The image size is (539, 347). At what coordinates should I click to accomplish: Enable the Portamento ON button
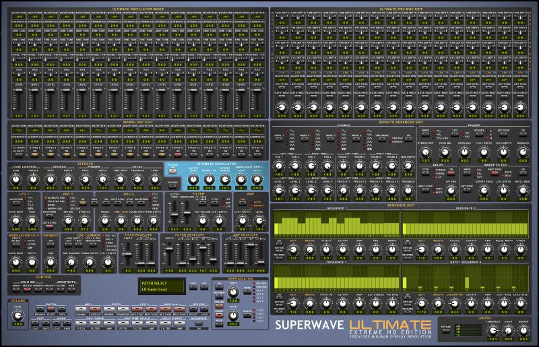(x=51, y=245)
